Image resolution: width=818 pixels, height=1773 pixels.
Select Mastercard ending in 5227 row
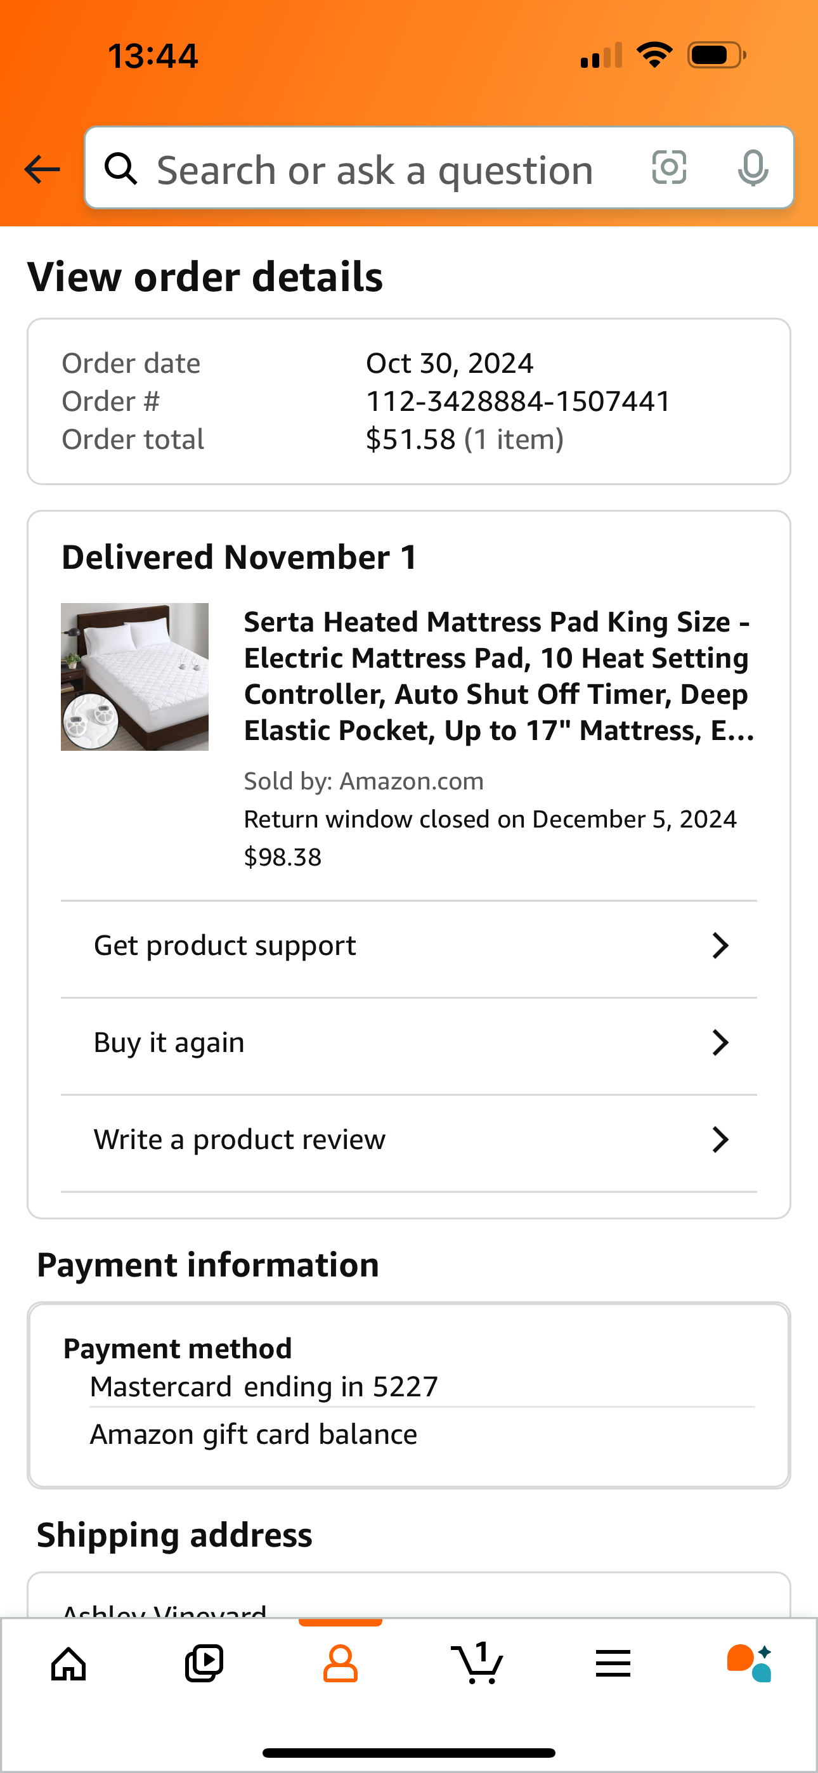[422, 1386]
